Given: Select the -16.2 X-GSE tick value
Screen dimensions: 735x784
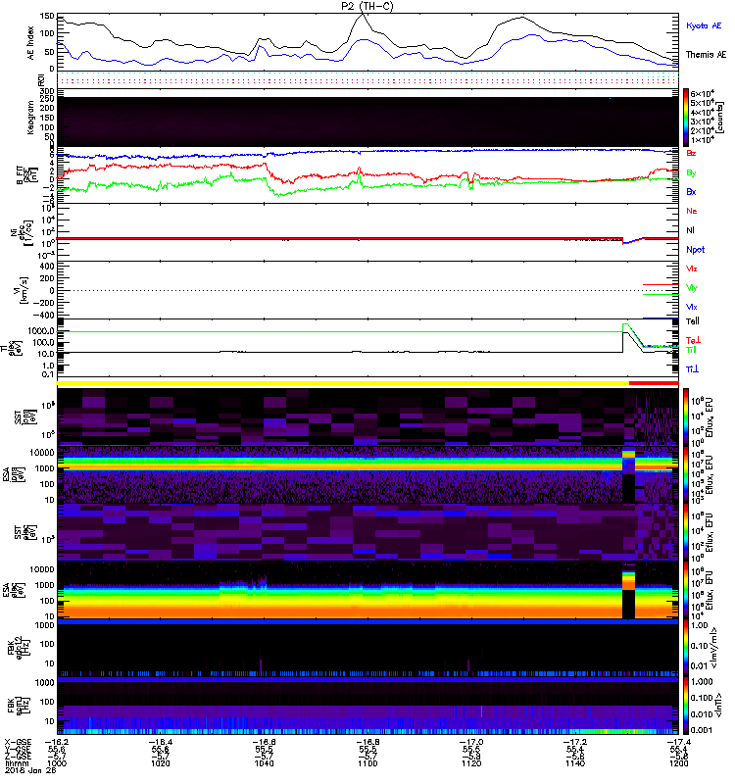Looking at the screenshot, I should coord(57,742).
